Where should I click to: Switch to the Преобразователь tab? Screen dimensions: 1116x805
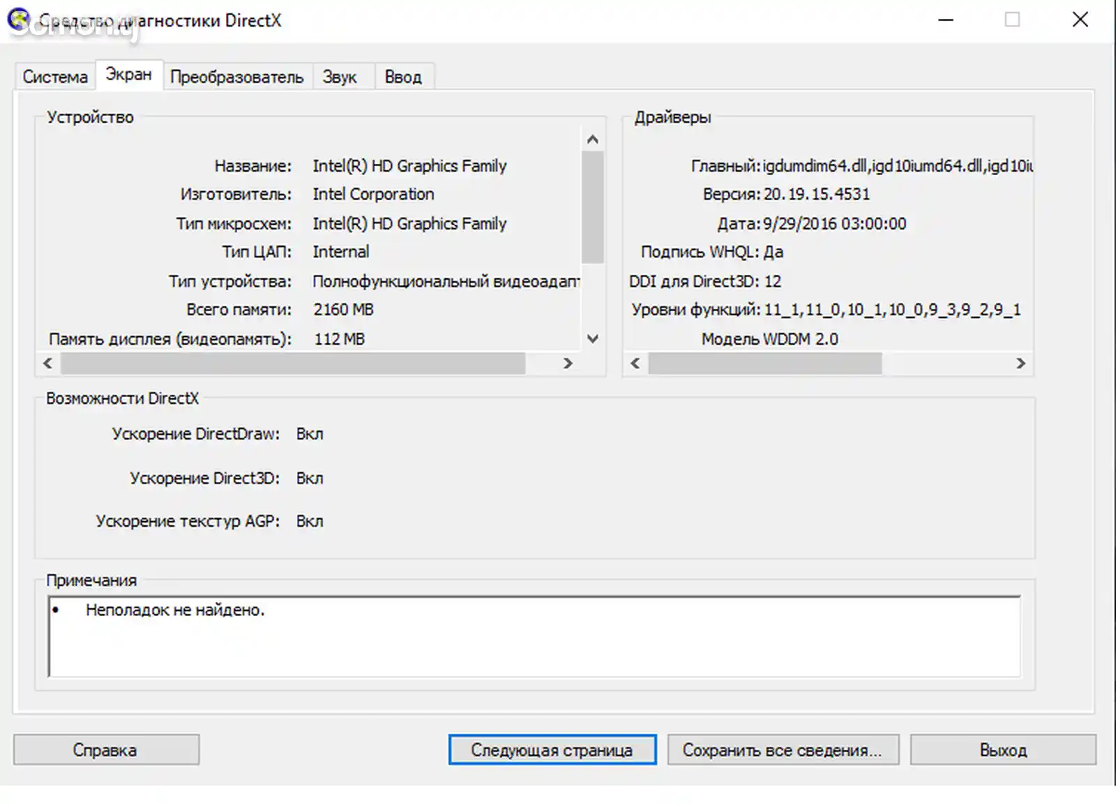click(x=237, y=77)
